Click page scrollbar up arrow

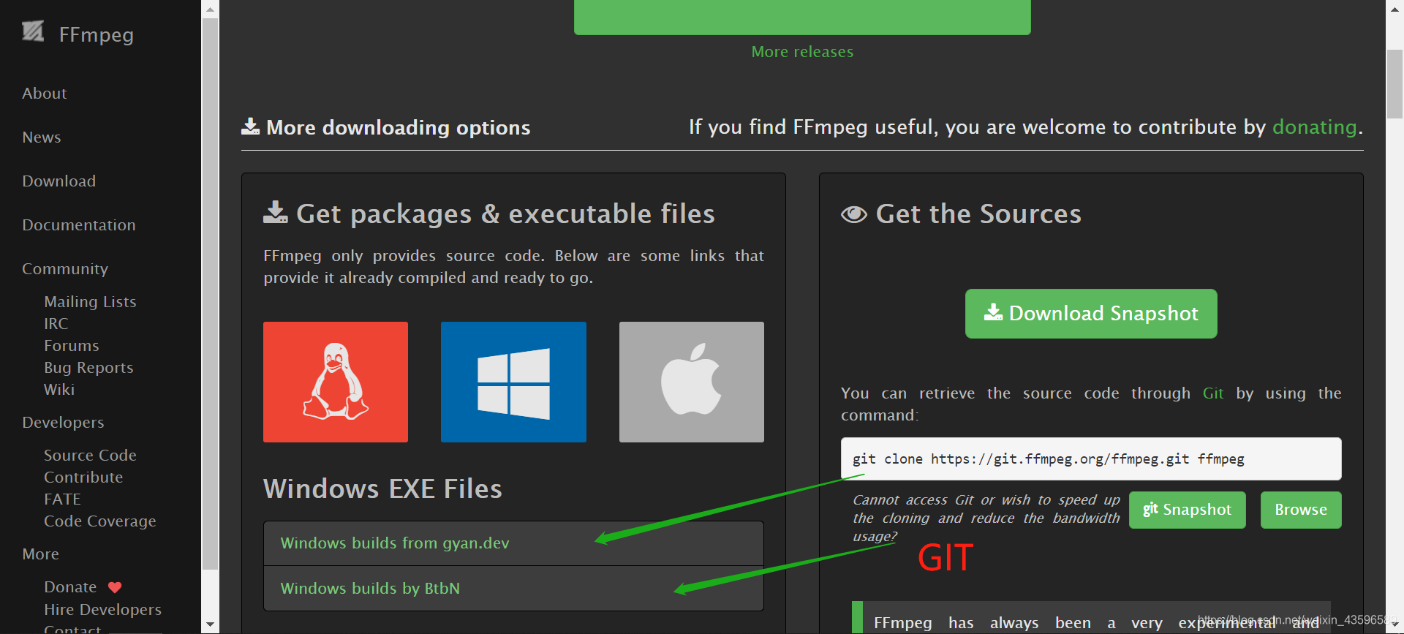(1395, 10)
